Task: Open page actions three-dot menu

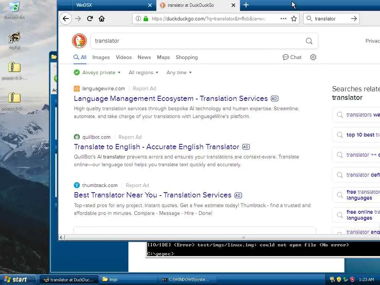Action: 283,19
